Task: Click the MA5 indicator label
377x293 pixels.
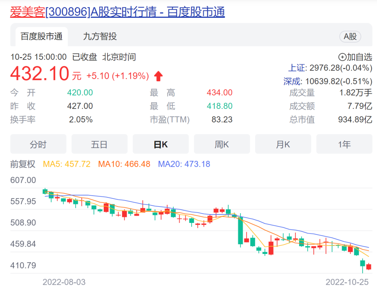Action: (66, 164)
